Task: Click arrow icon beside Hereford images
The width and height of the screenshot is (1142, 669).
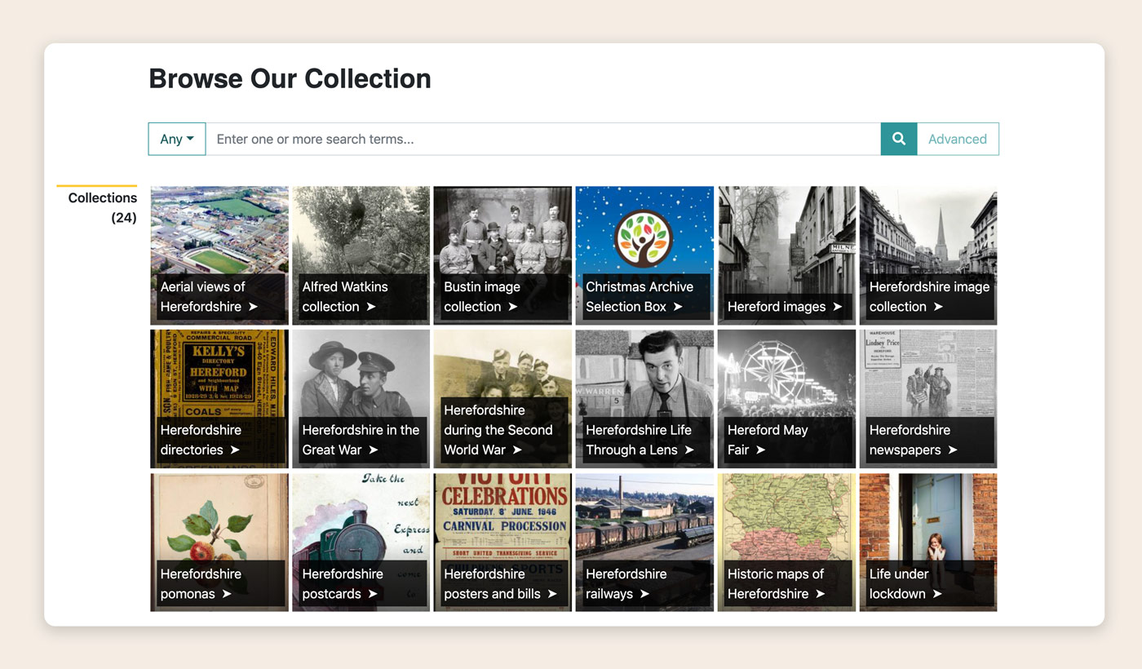Action: coord(837,308)
